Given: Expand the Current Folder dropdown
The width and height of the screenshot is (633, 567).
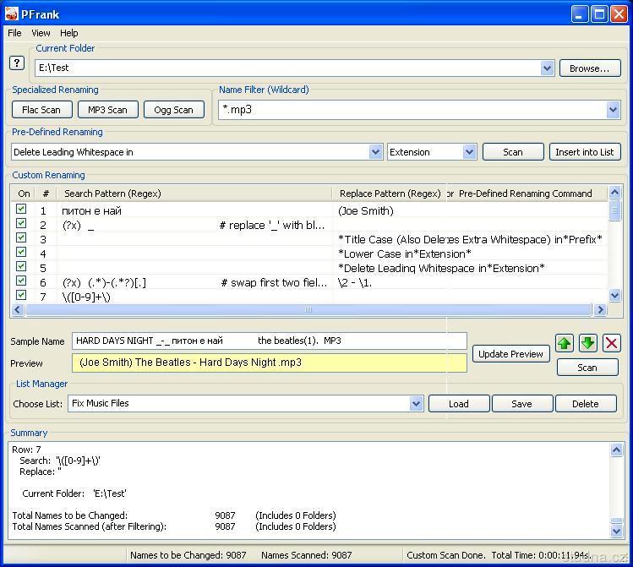Looking at the screenshot, I should [x=546, y=68].
